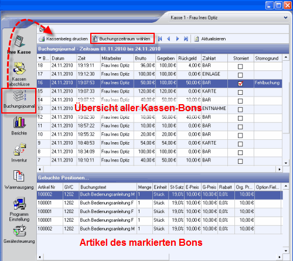Toggle Storniert checkbox for booking 17
This screenshot has width=293, height=261.
click(240, 75)
